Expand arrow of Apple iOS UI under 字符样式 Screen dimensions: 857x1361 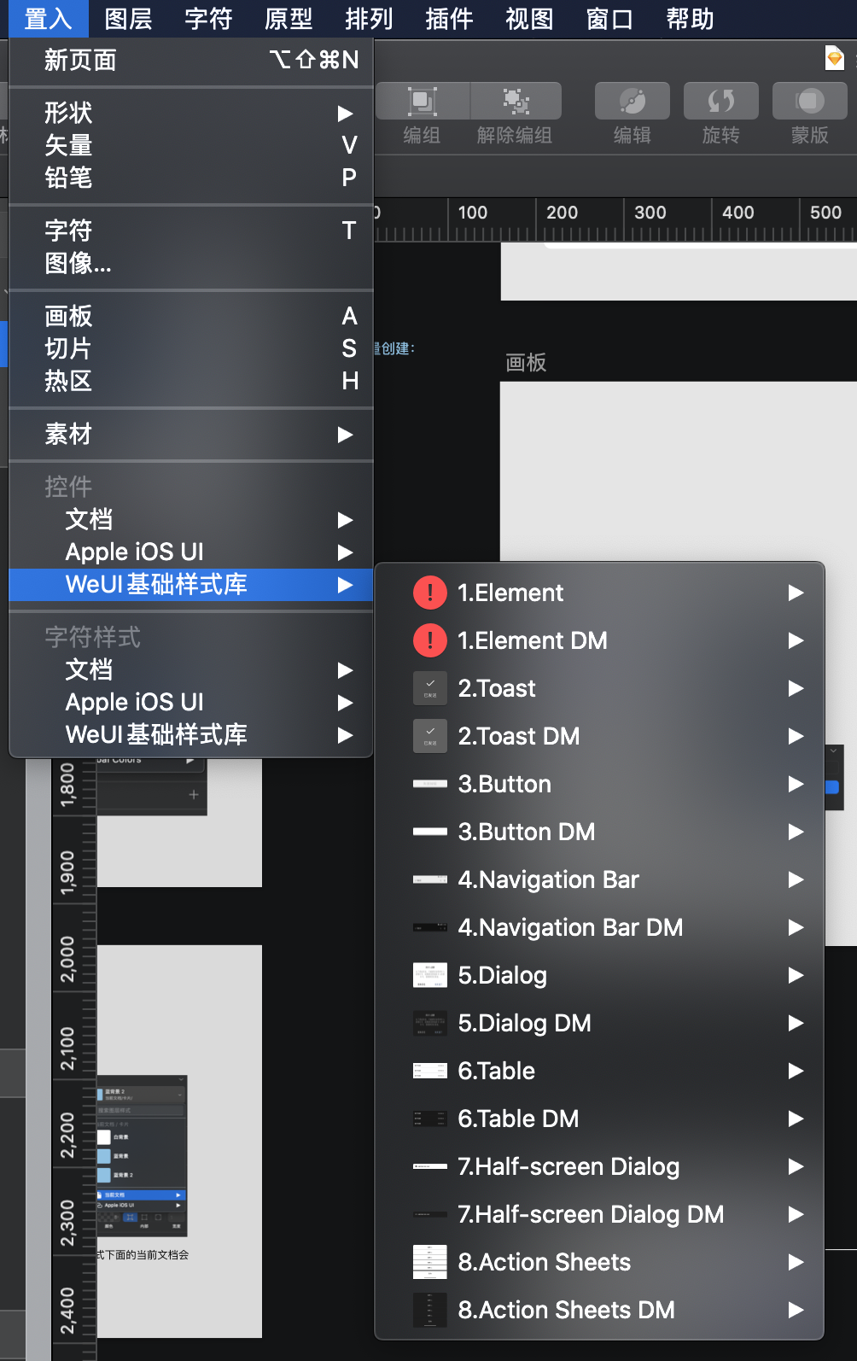(345, 703)
